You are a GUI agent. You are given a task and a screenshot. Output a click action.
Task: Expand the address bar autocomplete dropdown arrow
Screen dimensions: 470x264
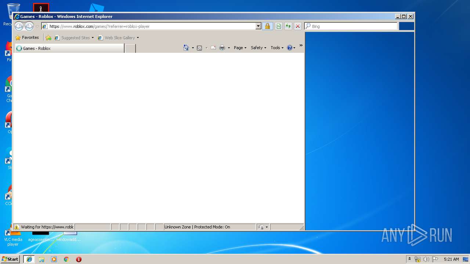coord(258,26)
